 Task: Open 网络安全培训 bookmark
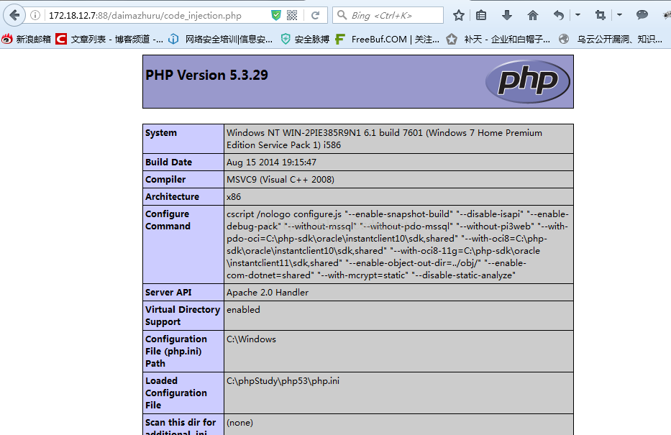click(220, 40)
